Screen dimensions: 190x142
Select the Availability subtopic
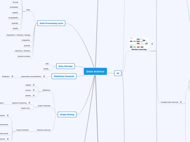click(x=14, y=7)
